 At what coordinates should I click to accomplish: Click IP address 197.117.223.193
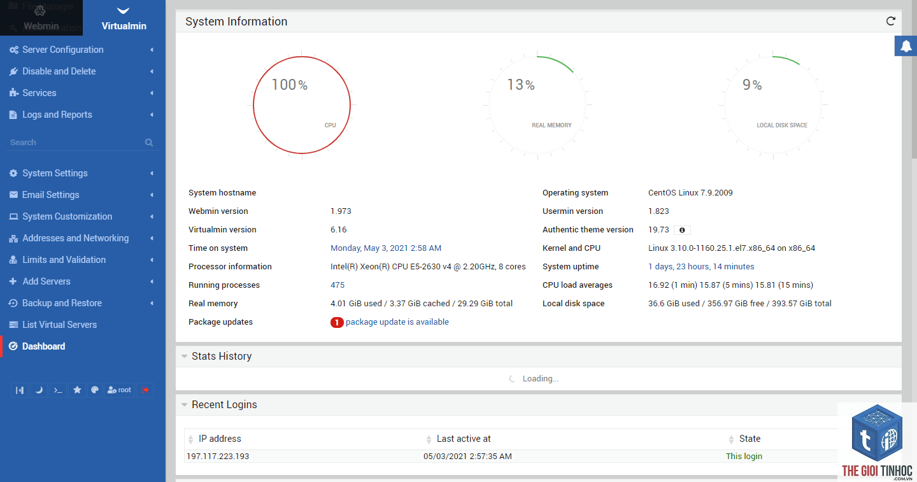pos(218,457)
